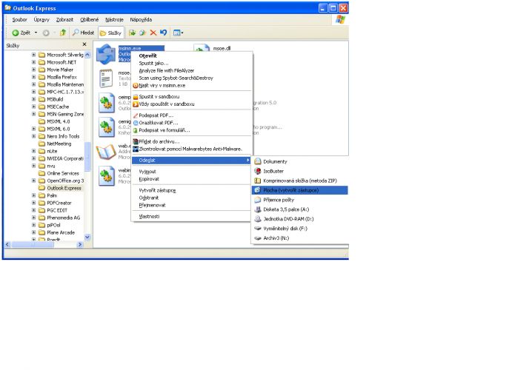This screenshot has width=509, height=370.
Task: Select Podepsat ve formuláři… entry
Action: (x=192, y=130)
